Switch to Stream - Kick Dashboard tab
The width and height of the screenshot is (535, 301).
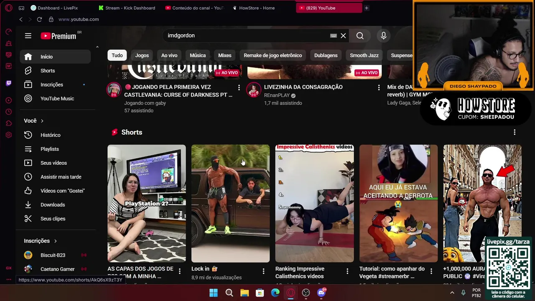tap(127, 8)
